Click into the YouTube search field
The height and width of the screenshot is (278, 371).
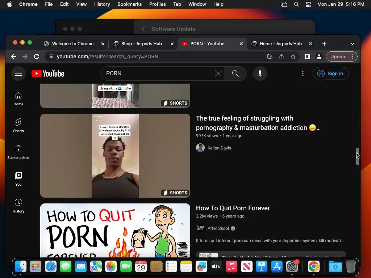pos(159,73)
